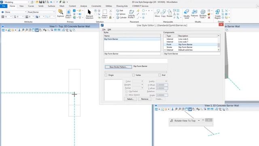259x146 pixels.
Task: Select the Cylinder solid tool
Action: coord(121,17)
